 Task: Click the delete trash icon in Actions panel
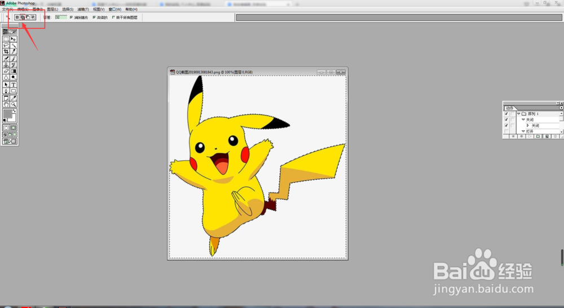555,137
